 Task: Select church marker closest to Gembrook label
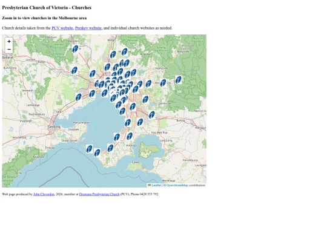[x=145, y=99]
